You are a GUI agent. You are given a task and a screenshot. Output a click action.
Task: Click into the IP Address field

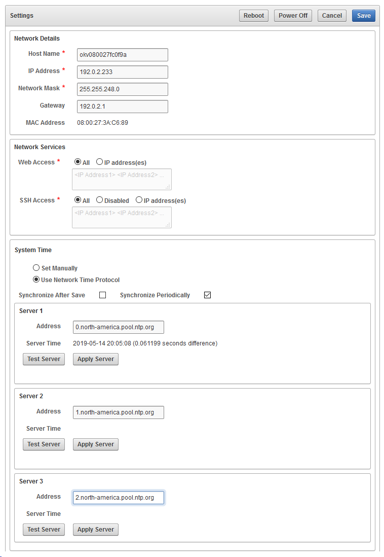(123, 72)
